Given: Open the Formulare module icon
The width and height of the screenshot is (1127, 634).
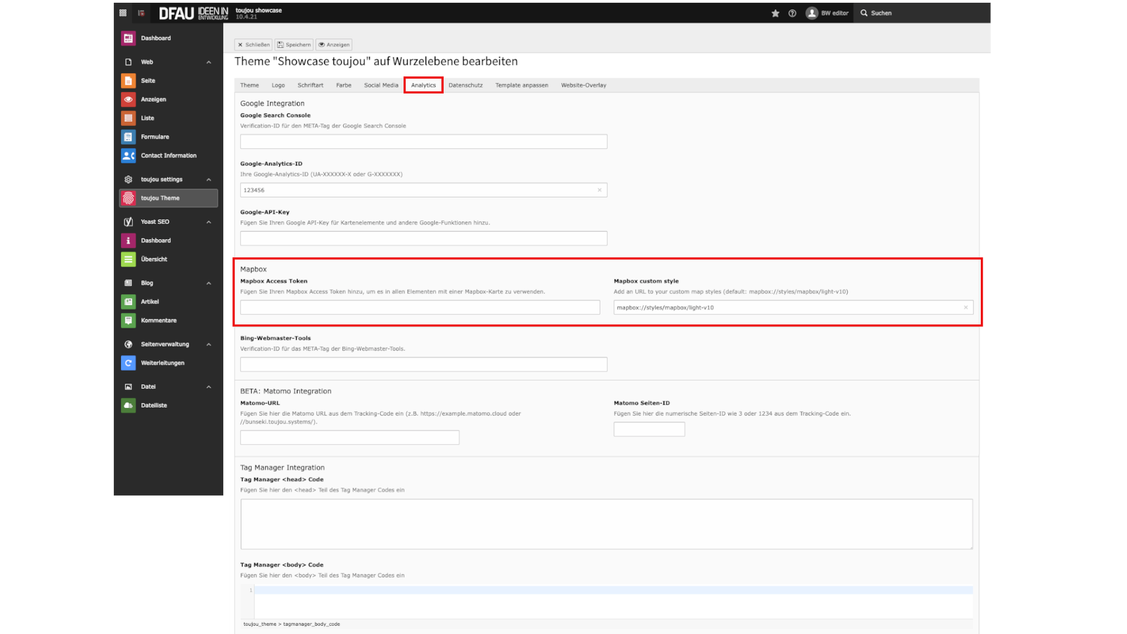Looking at the screenshot, I should 128,137.
